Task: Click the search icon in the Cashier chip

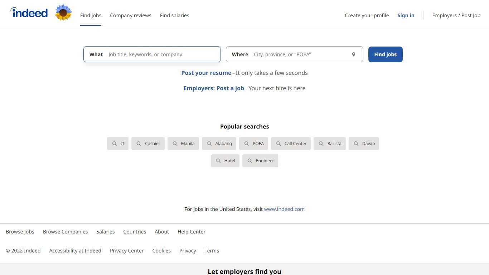Action: click(x=139, y=143)
